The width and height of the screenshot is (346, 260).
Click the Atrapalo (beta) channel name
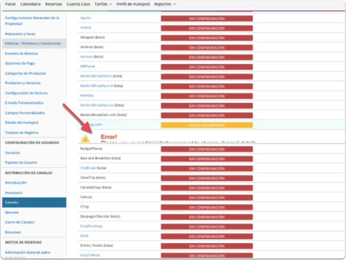(x=92, y=37)
